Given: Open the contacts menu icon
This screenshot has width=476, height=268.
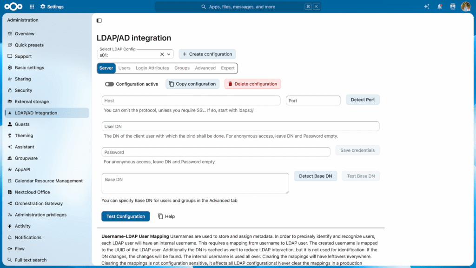Looking at the screenshot, I should pos(453,7).
